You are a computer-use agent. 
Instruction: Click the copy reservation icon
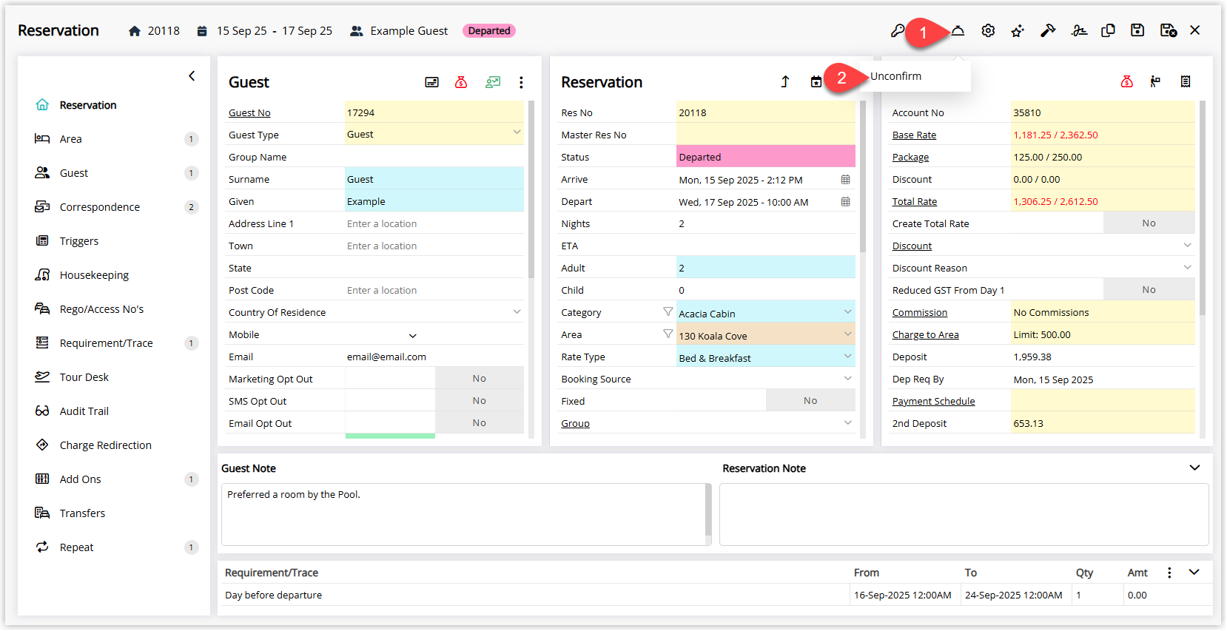click(1108, 30)
